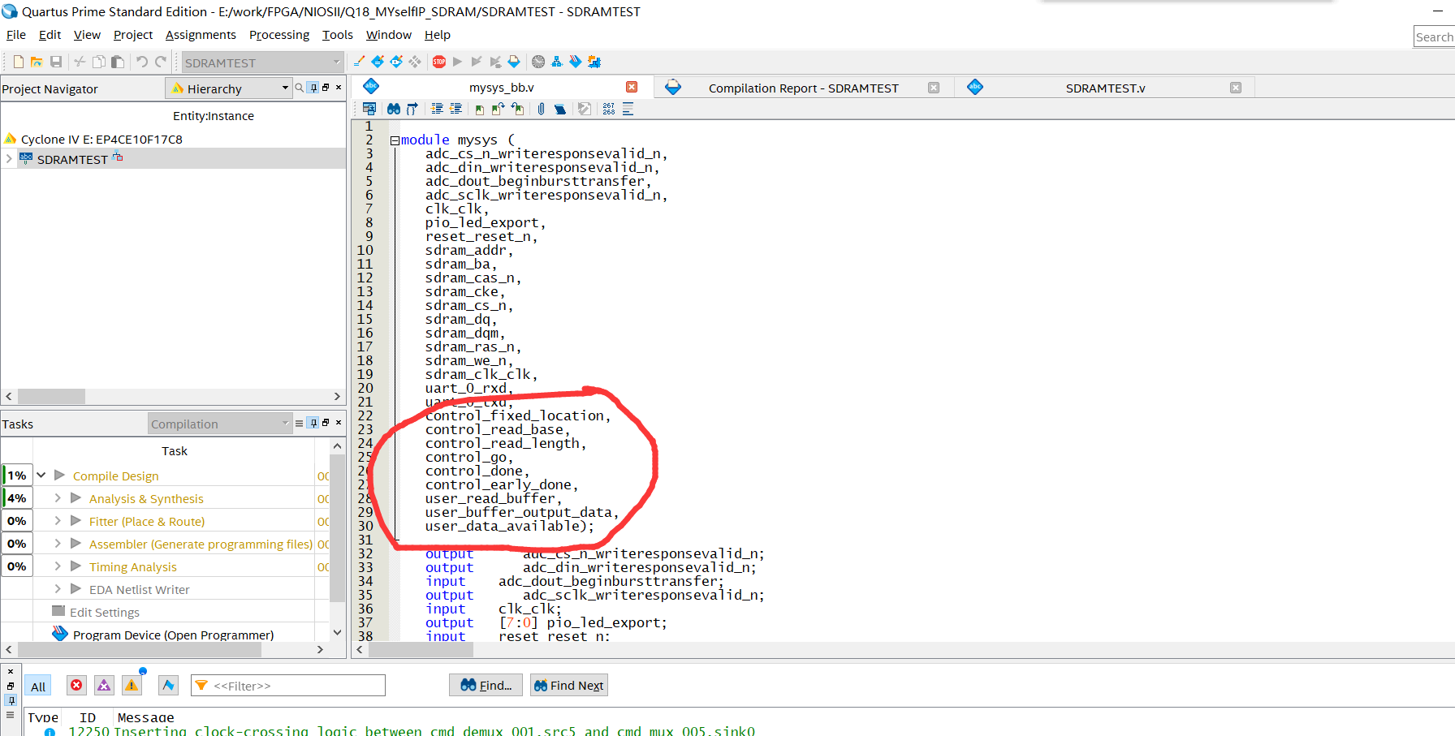
Task: Open Edit Settings in the Tasks panel
Action: pyautogui.click(x=105, y=612)
